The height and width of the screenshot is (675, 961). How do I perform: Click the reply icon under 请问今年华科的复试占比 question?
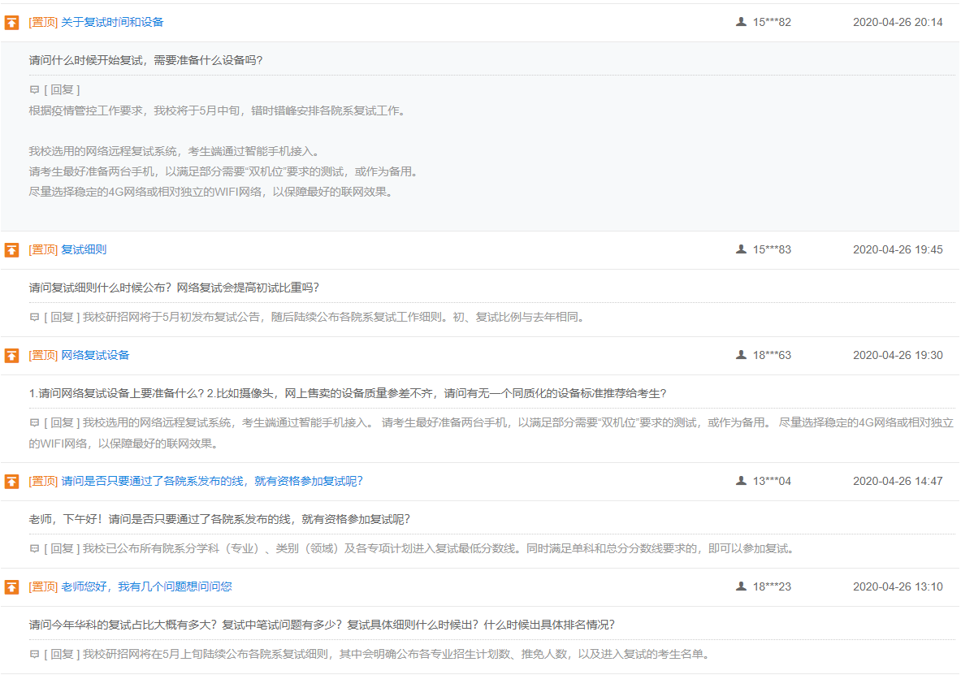coord(34,655)
